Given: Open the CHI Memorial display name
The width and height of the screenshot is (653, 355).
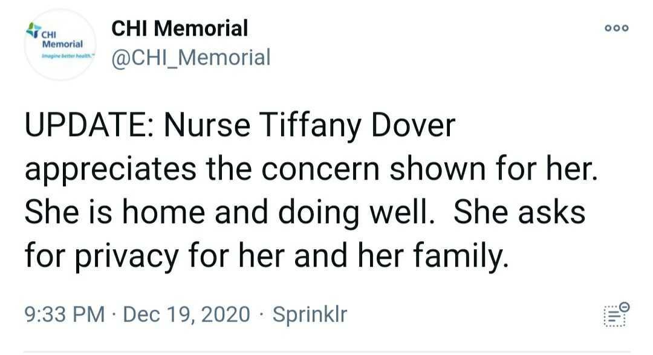Looking at the screenshot, I should 180,28.
